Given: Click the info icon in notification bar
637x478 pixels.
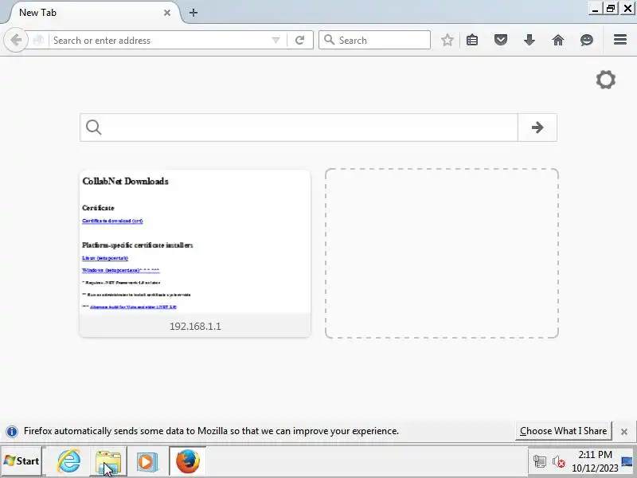Looking at the screenshot, I should tap(12, 431).
